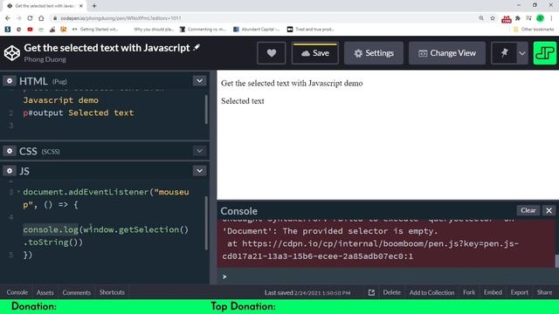Open the blue S bookmark icon

click(8, 29)
